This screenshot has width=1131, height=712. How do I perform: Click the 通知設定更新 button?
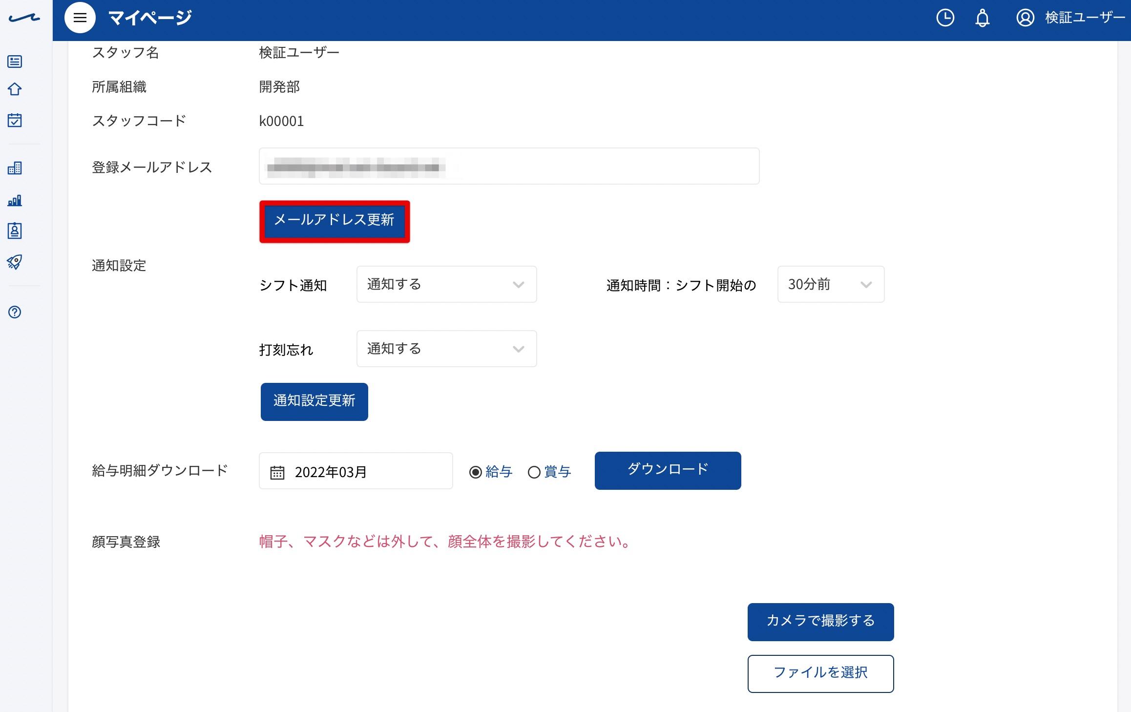[x=314, y=401]
